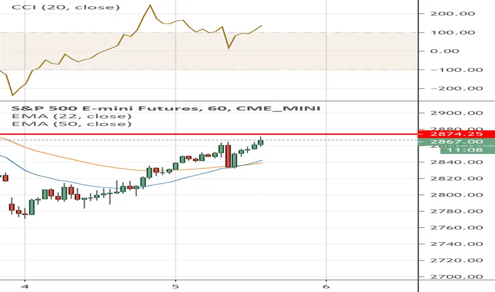
Task: Click the 2900.00 price axis label
Action: pyautogui.click(x=456, y=113)
